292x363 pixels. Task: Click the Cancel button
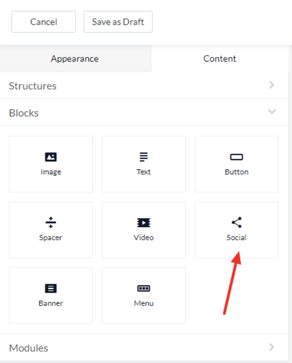(x=44, y=22)
